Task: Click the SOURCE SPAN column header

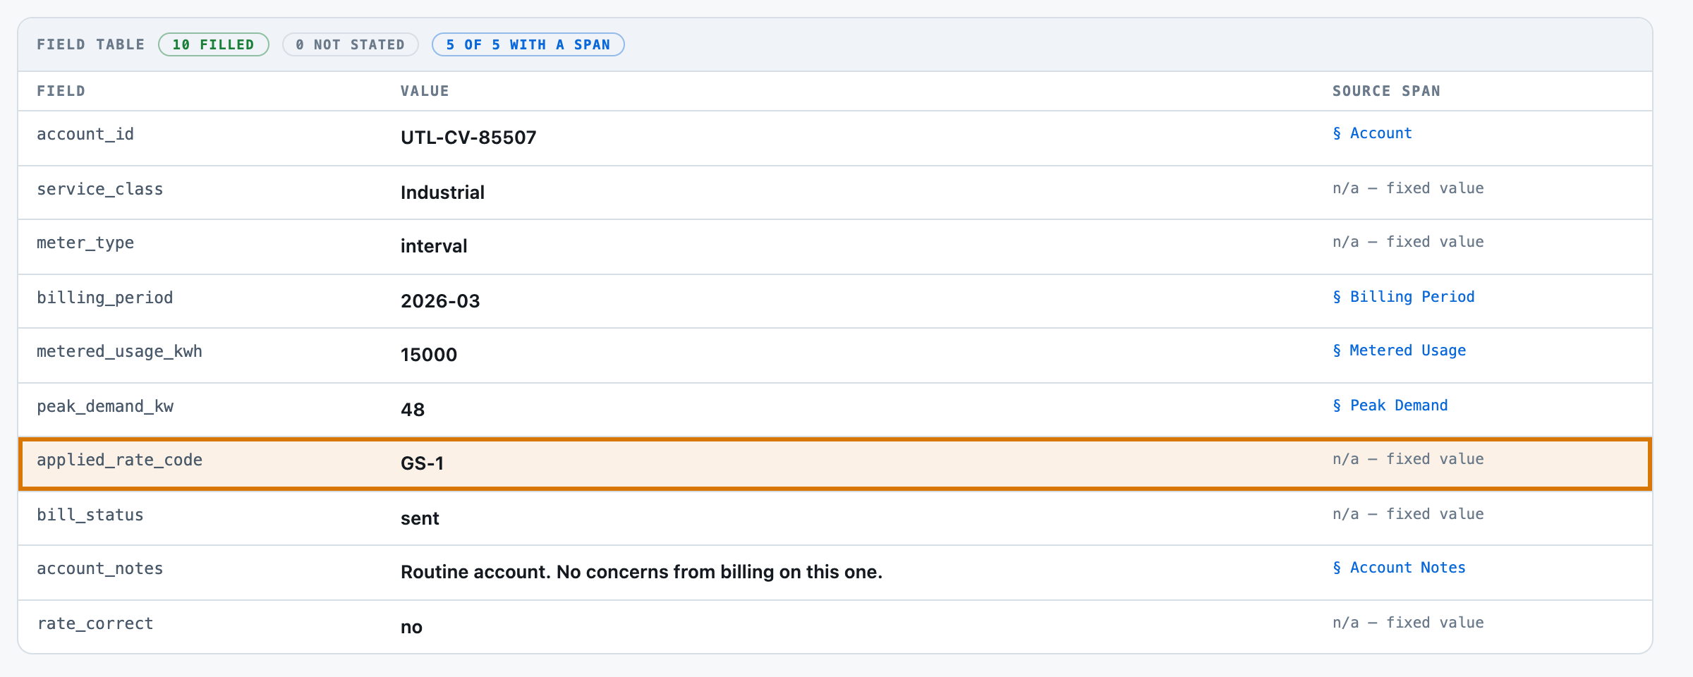Action: click(1386, 91)
